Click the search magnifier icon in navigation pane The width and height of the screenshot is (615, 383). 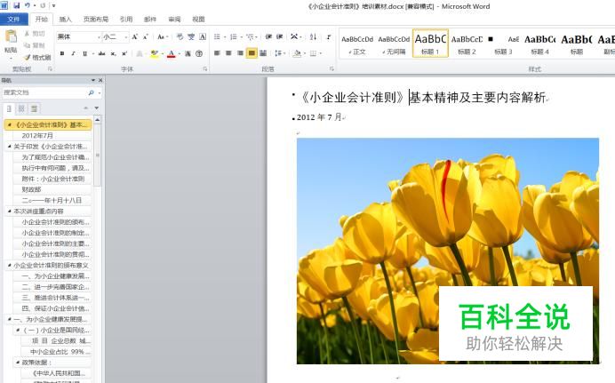coord(91,92)
